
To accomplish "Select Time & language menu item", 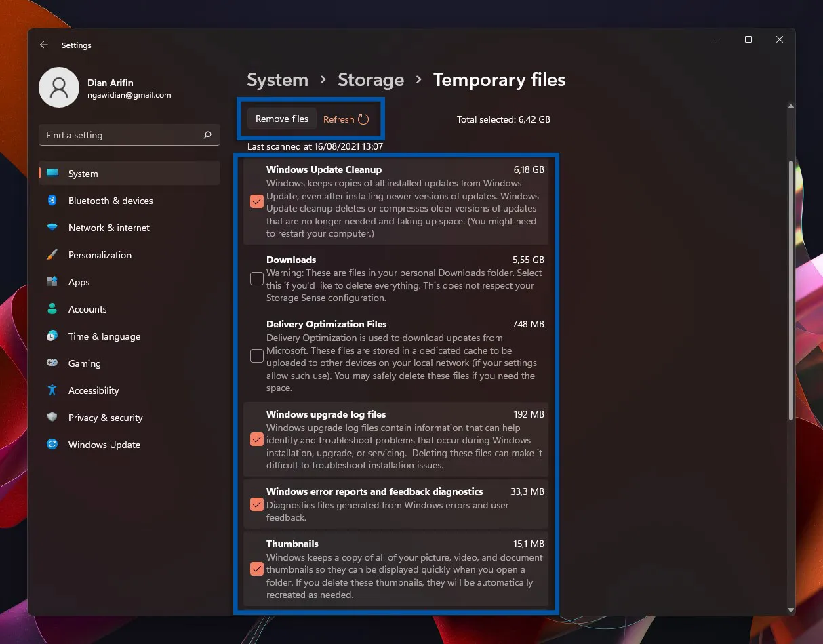I will tap(104, 336).
